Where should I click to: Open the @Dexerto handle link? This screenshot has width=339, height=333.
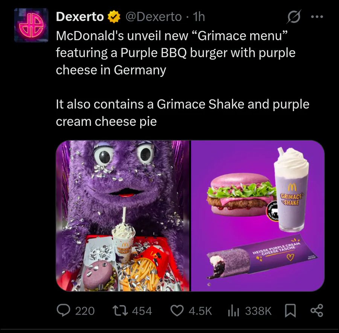(x=153, y=17)
